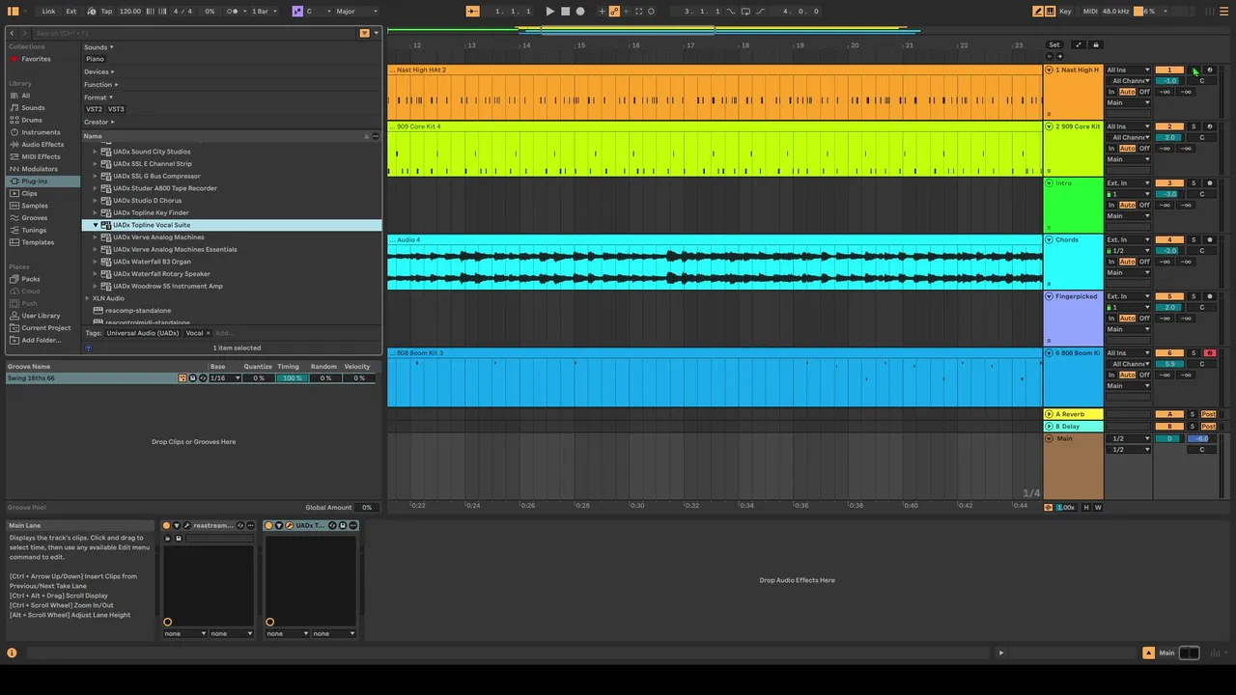
Task: Click the Arrangement Record button
Action: (580, 12)
